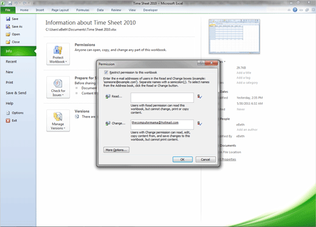Viewport: 316px width, 227px height.
Task: Click the Undo icon in quick access toolbar
Action: tap(16, 3)
